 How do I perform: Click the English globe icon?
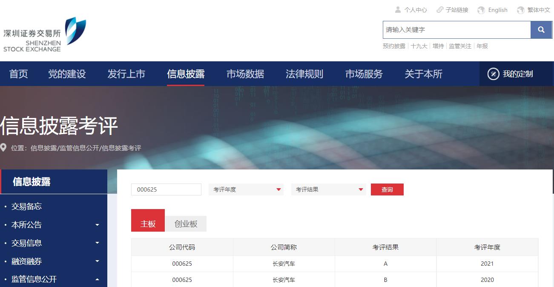(481, 10)
